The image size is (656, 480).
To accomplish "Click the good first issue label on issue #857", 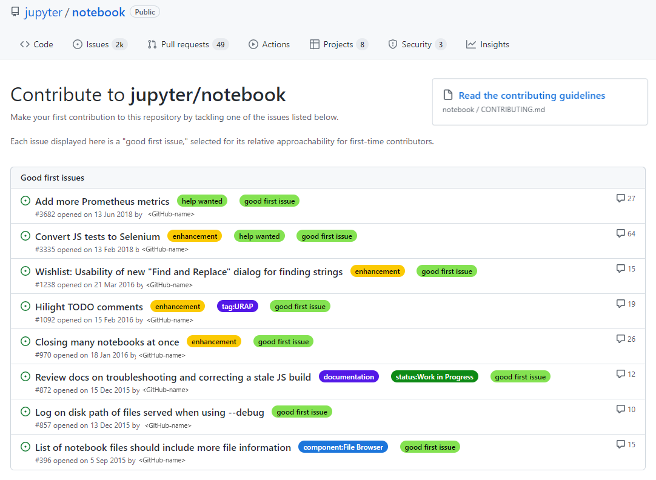I will [x=301, y=412].
